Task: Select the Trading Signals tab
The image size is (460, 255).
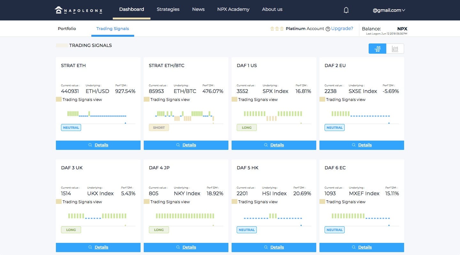Action: point(113,28)
